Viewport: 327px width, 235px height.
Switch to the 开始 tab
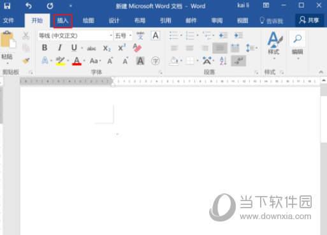37,20
